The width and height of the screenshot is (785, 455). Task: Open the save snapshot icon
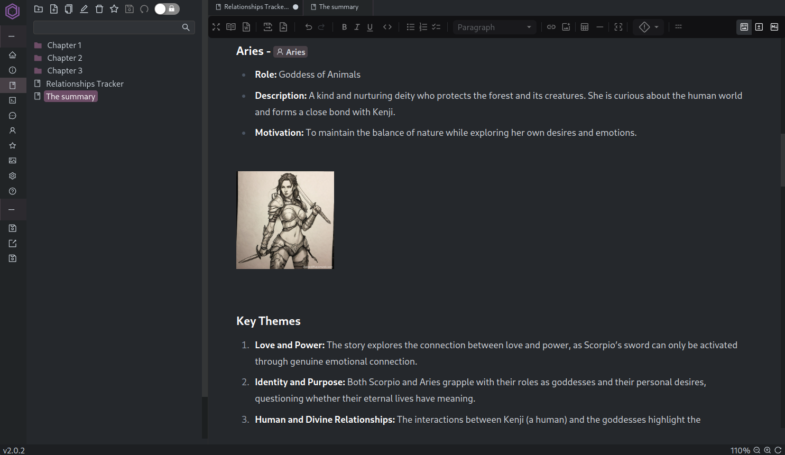tap(129, 8)
